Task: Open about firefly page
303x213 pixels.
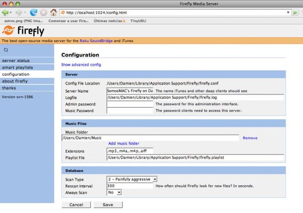Action: 27,81
